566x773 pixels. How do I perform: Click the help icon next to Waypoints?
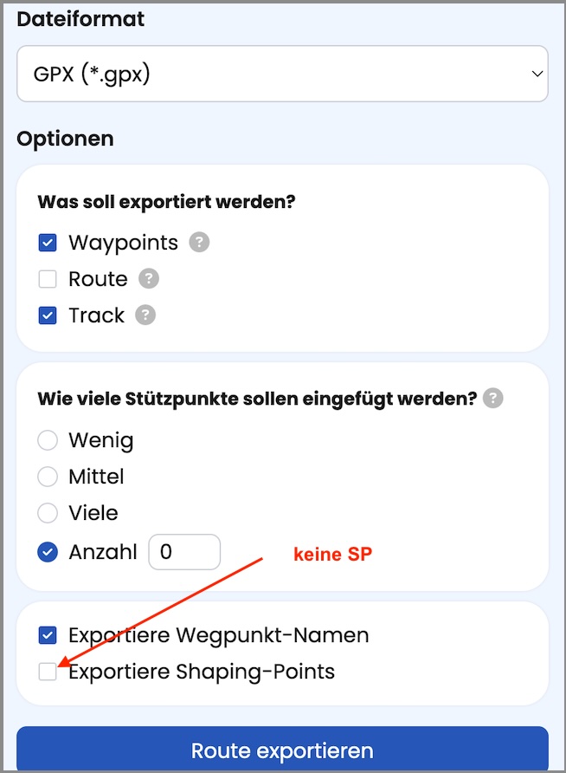199,243
